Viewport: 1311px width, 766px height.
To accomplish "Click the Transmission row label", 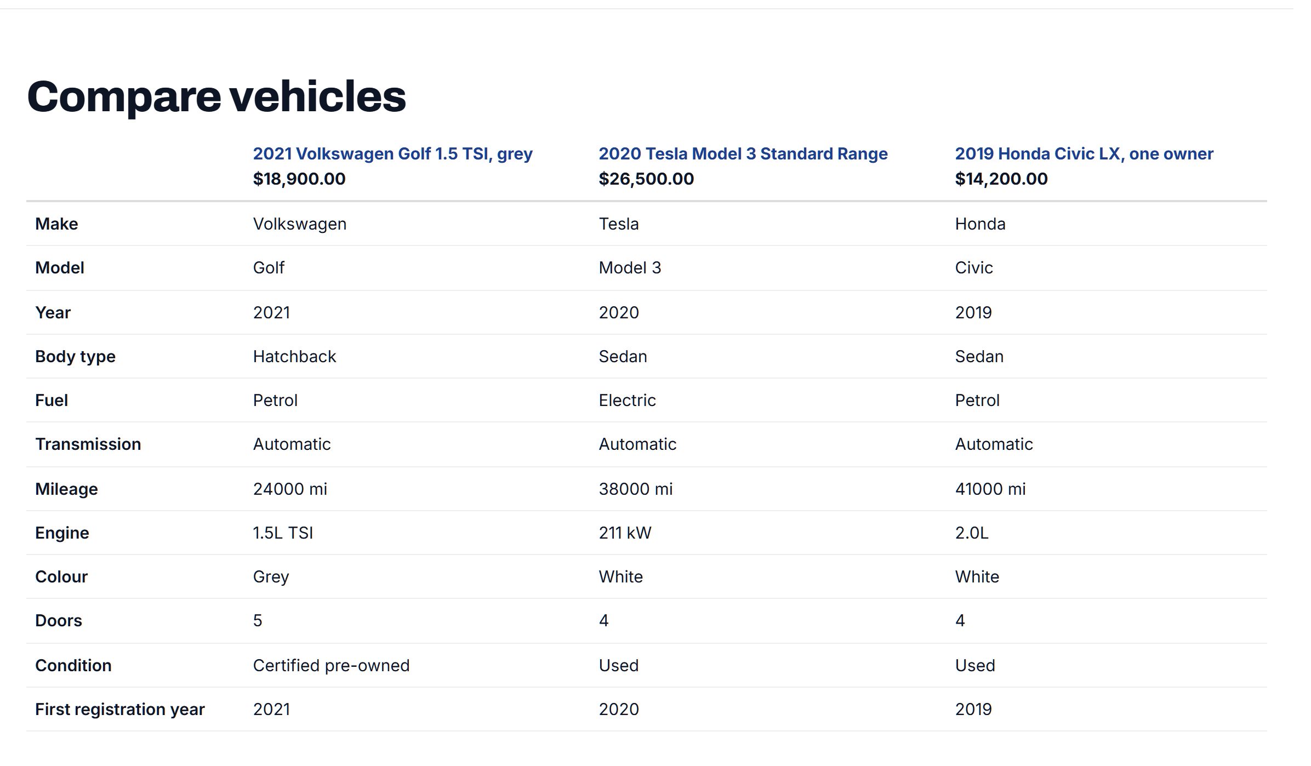I will [x=88, y=444].
